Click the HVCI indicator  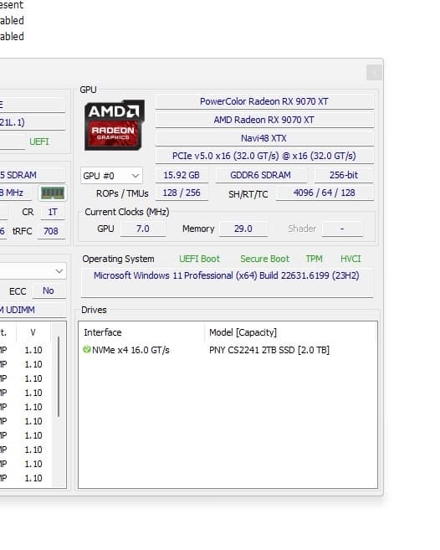350,259
